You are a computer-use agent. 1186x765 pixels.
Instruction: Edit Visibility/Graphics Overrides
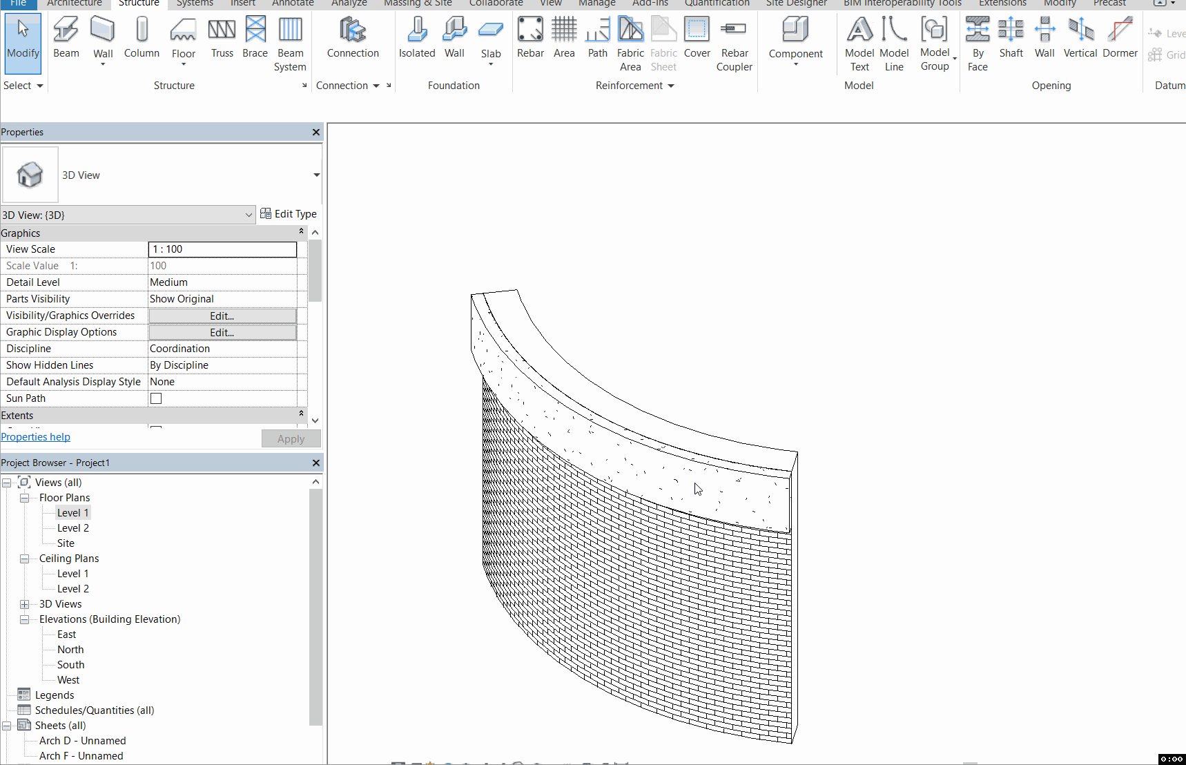click(x=221, y=316)
